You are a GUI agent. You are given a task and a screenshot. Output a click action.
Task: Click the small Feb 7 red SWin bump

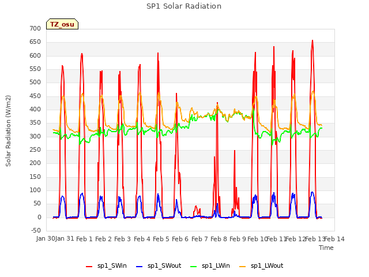[x=196, y=207]
